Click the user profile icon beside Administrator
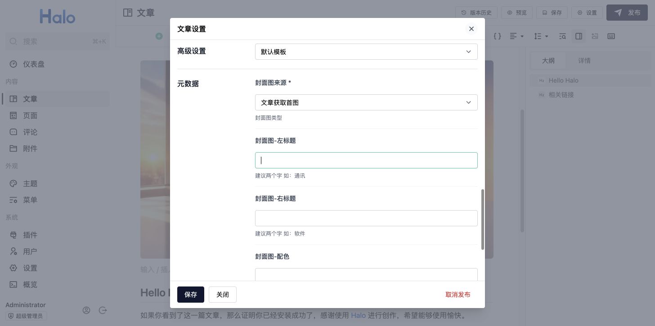 [86, 310]
